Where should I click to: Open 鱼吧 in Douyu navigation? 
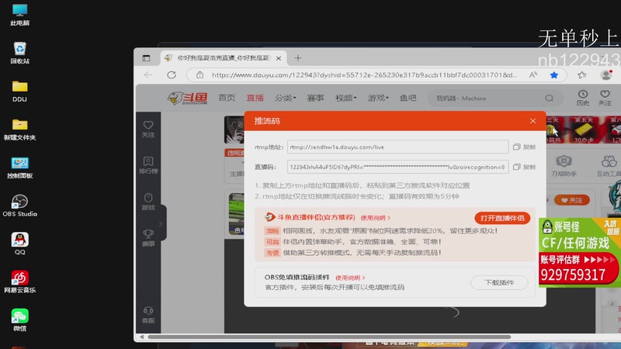[408, 98]
